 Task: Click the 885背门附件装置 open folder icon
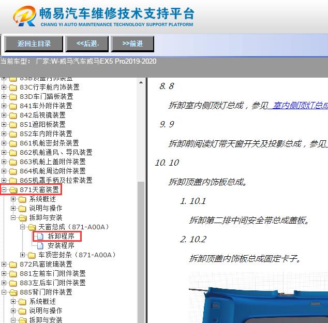(13, 292)
